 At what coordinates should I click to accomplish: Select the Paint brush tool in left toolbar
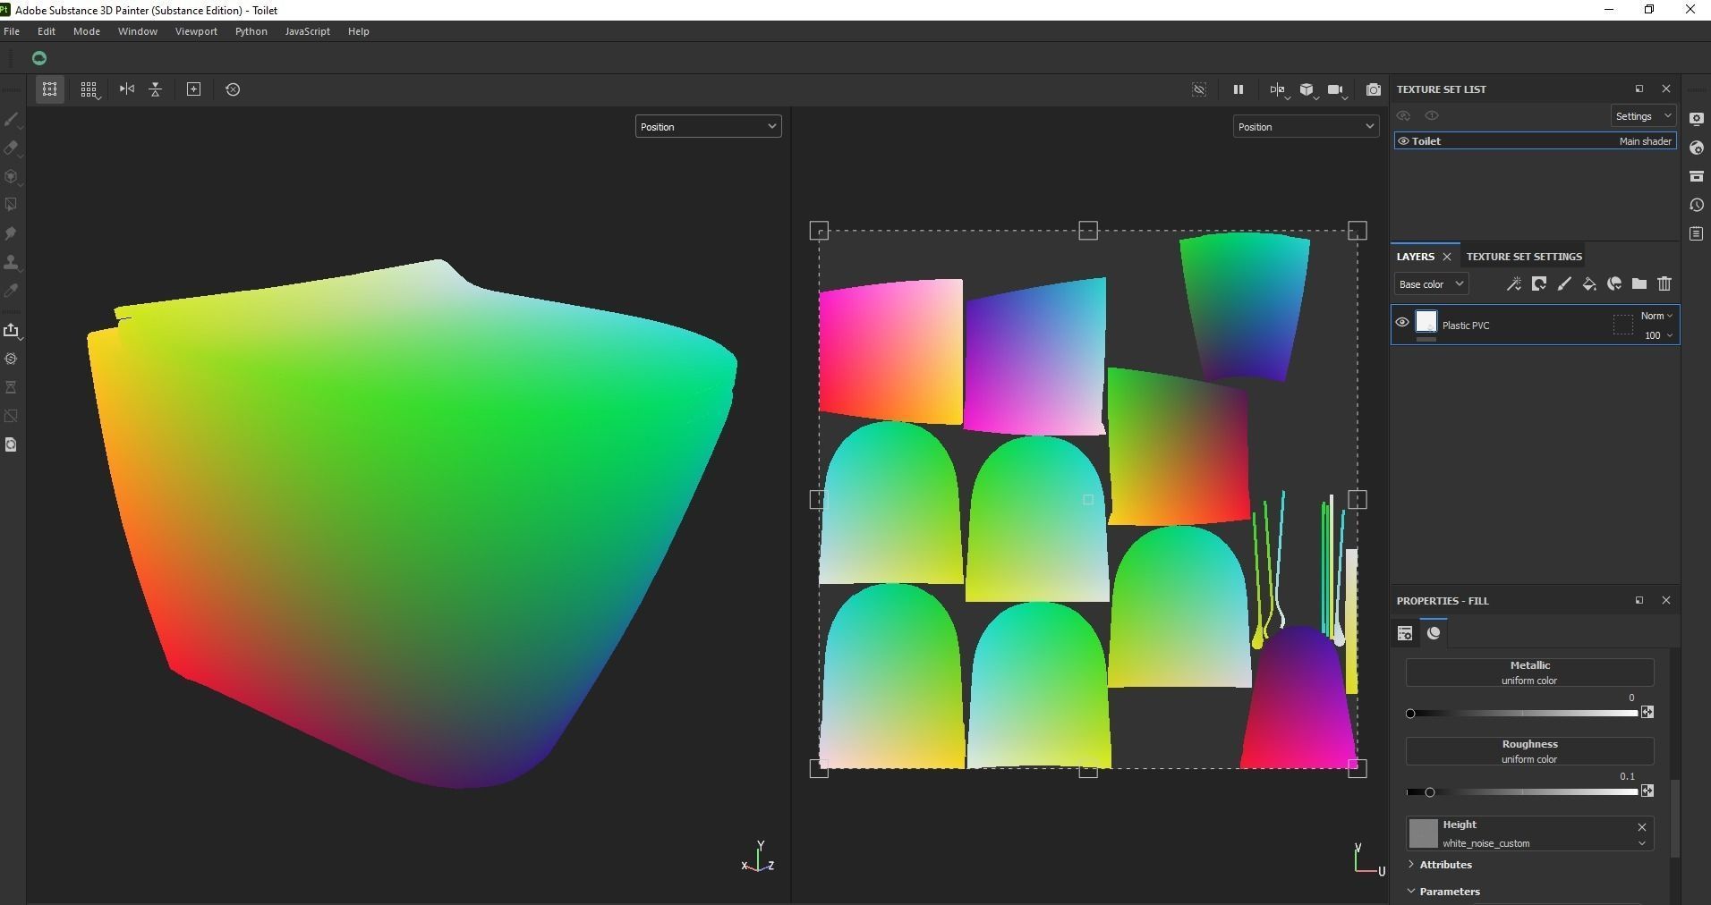tap(12, 119)
